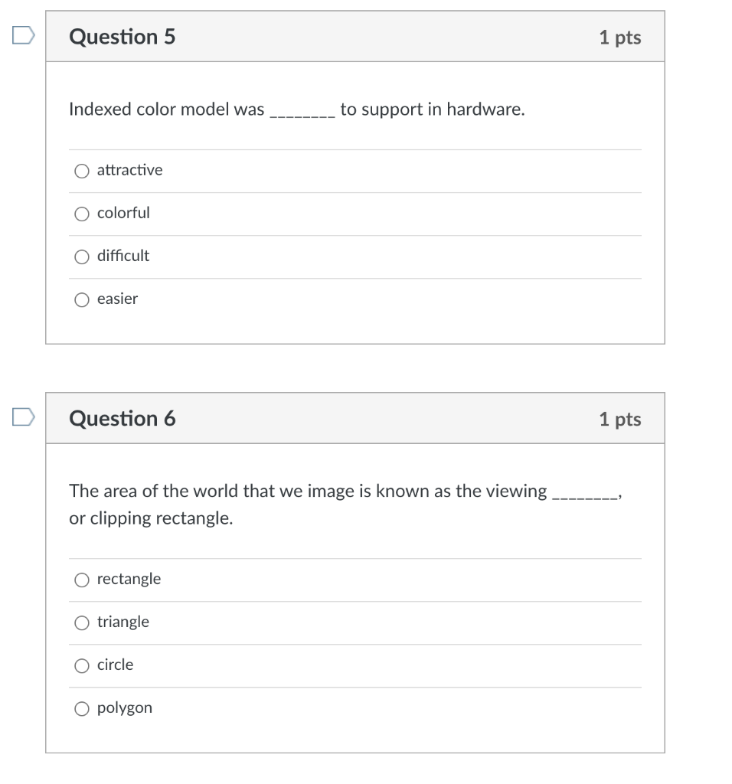Viewport: 732px width, 784px height.
Task: Pick the 'circle' answer option
Action: click(x=82, y=665)
